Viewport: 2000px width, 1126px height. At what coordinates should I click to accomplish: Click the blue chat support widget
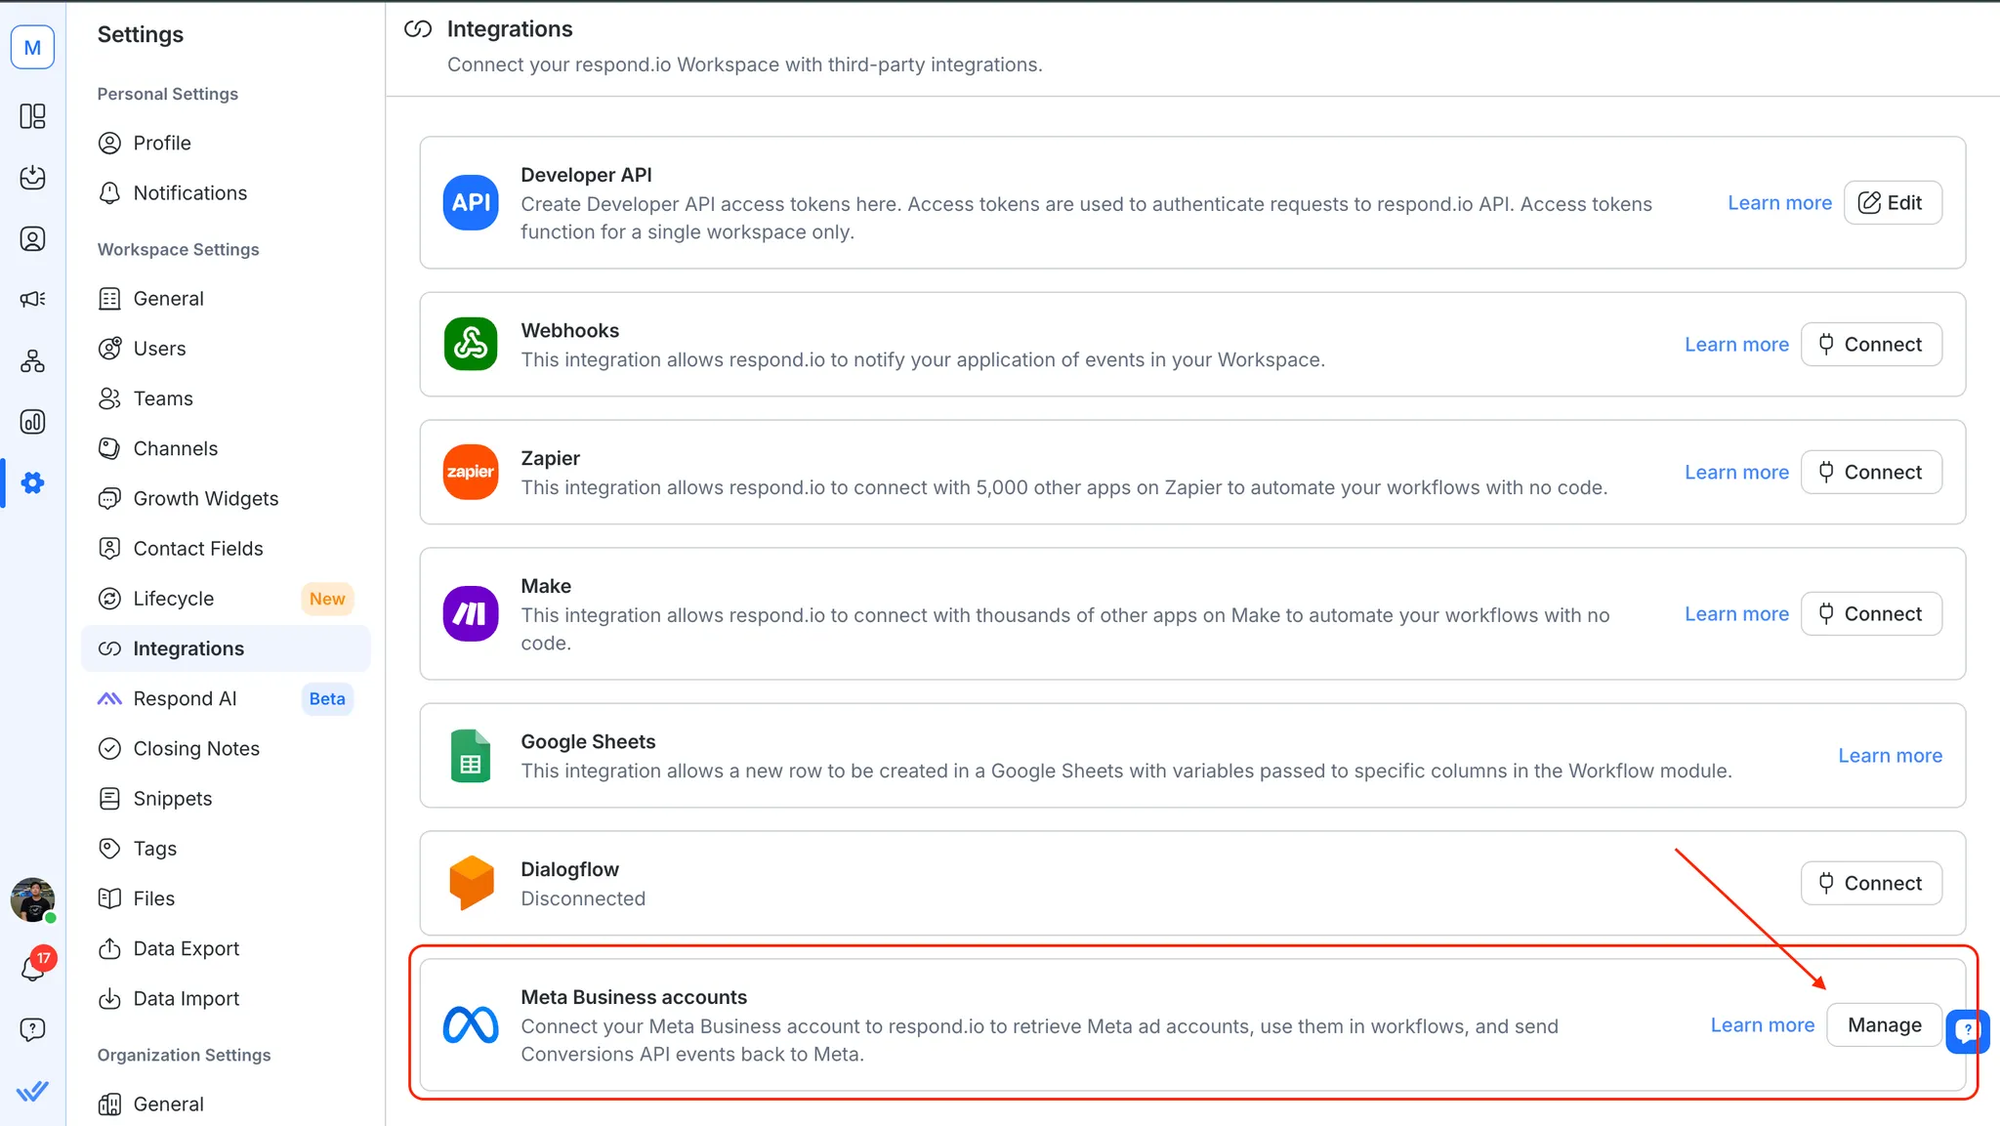pyautogui.click(x=1967, y=1030)
